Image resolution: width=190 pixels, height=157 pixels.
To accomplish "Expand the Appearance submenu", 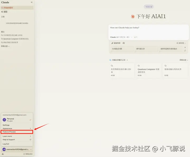I will [17, 129].
